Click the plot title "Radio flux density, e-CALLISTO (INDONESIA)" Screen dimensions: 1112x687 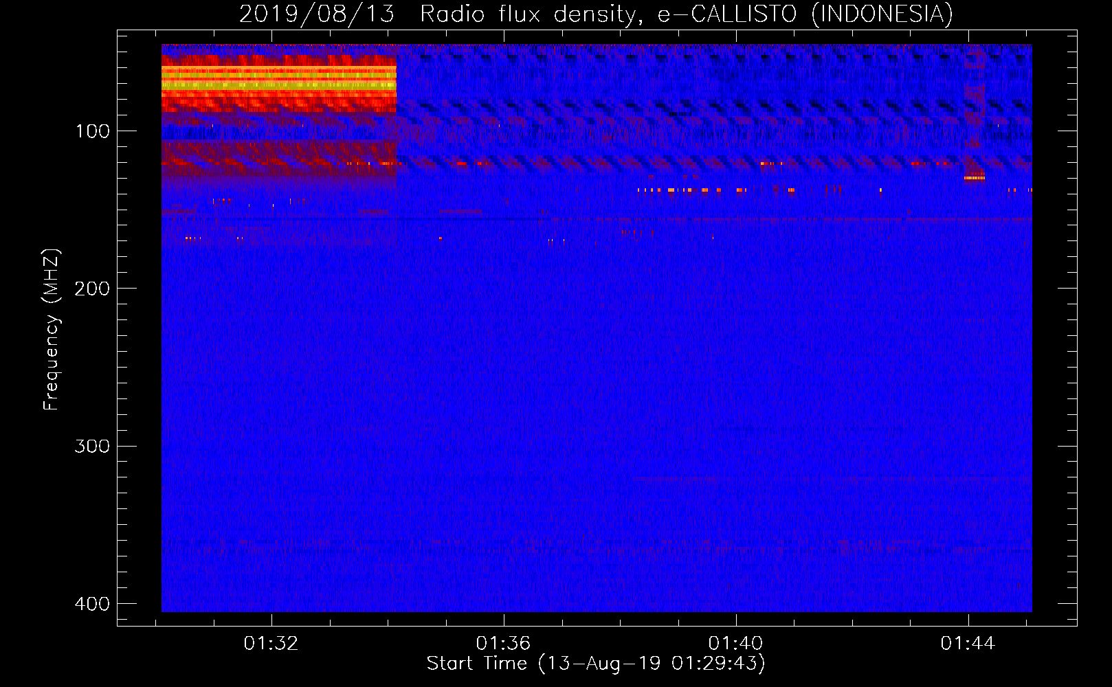[x=687, y=14]
